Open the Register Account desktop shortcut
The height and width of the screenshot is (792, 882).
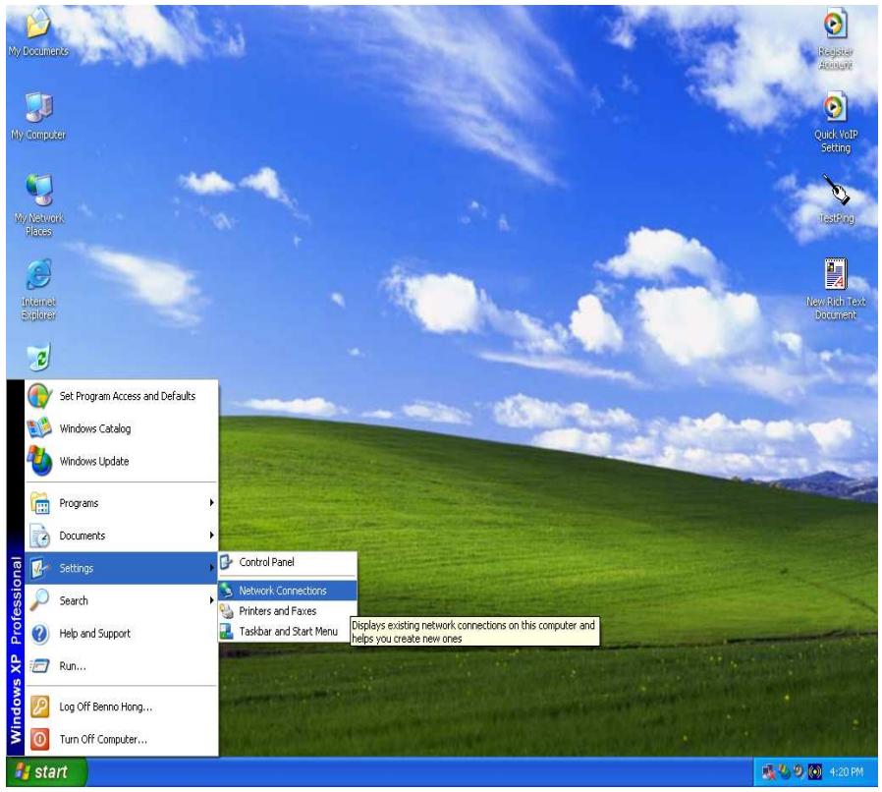click(x=835, y=38)
